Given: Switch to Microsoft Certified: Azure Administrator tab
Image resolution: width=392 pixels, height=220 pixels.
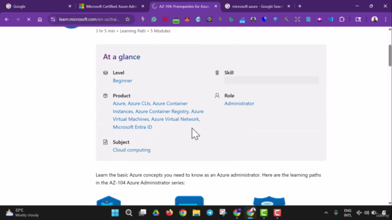Looking at the screenshot, I should pyautogui.click(x=111, y=7).
